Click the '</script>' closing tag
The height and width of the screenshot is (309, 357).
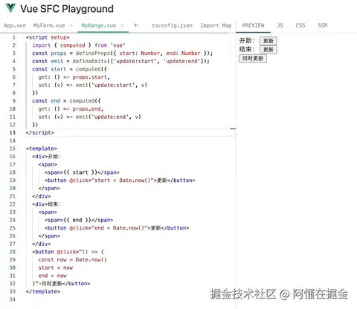coord(40,133)
